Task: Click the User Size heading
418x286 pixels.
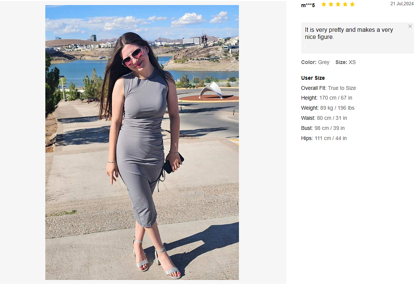Action: tap(313, 78)
